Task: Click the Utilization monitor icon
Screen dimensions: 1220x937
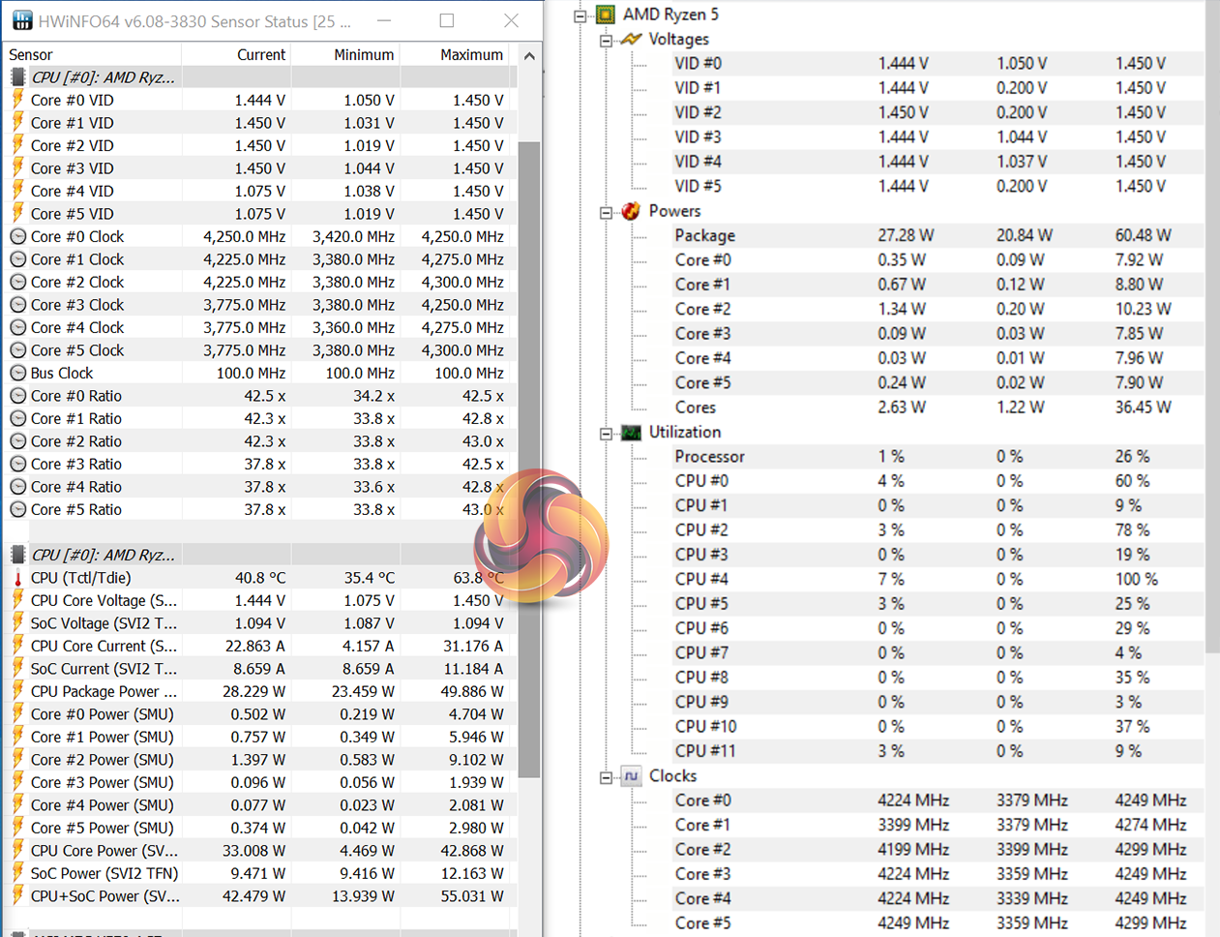Action: click(631, 433)
